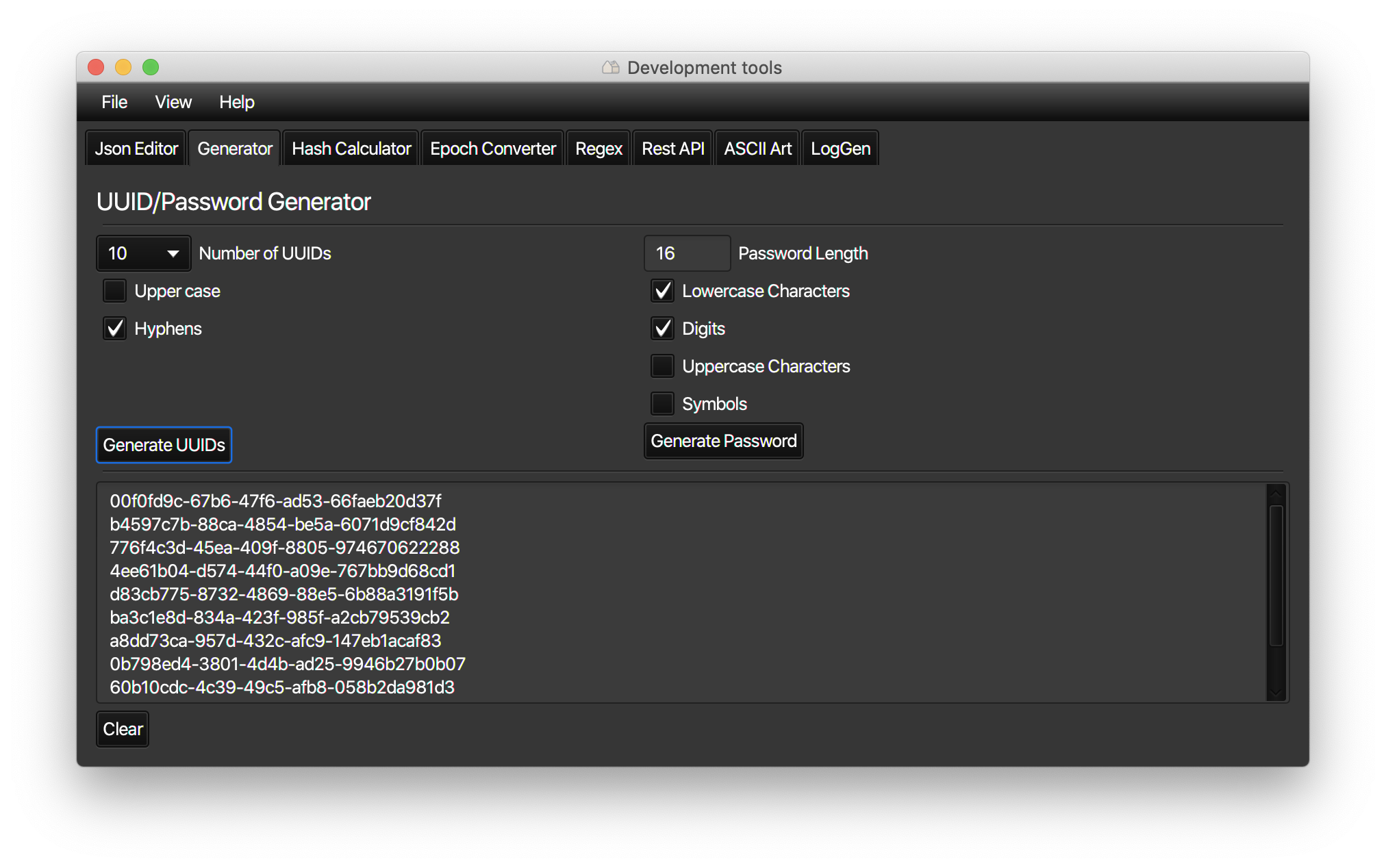Enable the Symbols checkbox
1386x868 pixels.
[662, 404]
